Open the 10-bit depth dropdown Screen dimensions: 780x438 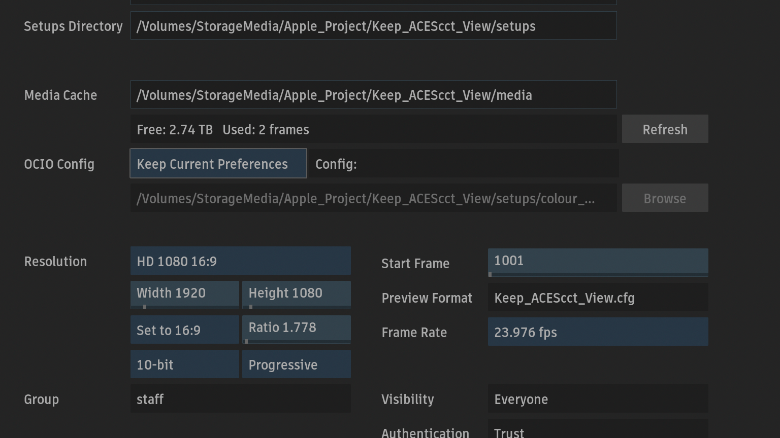[184, 364]
